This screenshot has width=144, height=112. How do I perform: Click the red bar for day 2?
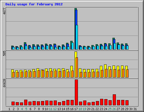coord(13,104)
